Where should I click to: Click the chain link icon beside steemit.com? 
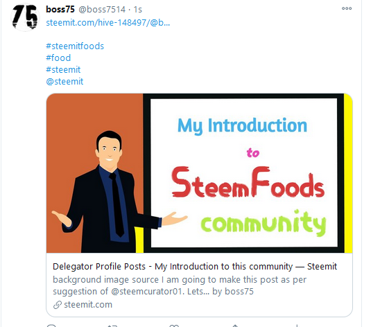click(58, 305)
